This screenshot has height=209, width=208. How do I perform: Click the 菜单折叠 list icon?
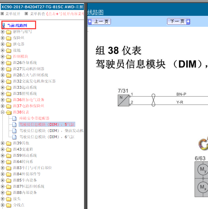[26, 14]
